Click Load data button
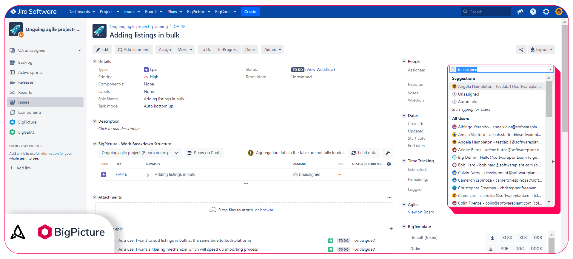The width and height of the screenshot is (573, 259). pyautogui.click(x=364, y=153)
